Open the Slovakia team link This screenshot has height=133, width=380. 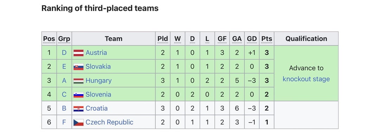[98, 66]
